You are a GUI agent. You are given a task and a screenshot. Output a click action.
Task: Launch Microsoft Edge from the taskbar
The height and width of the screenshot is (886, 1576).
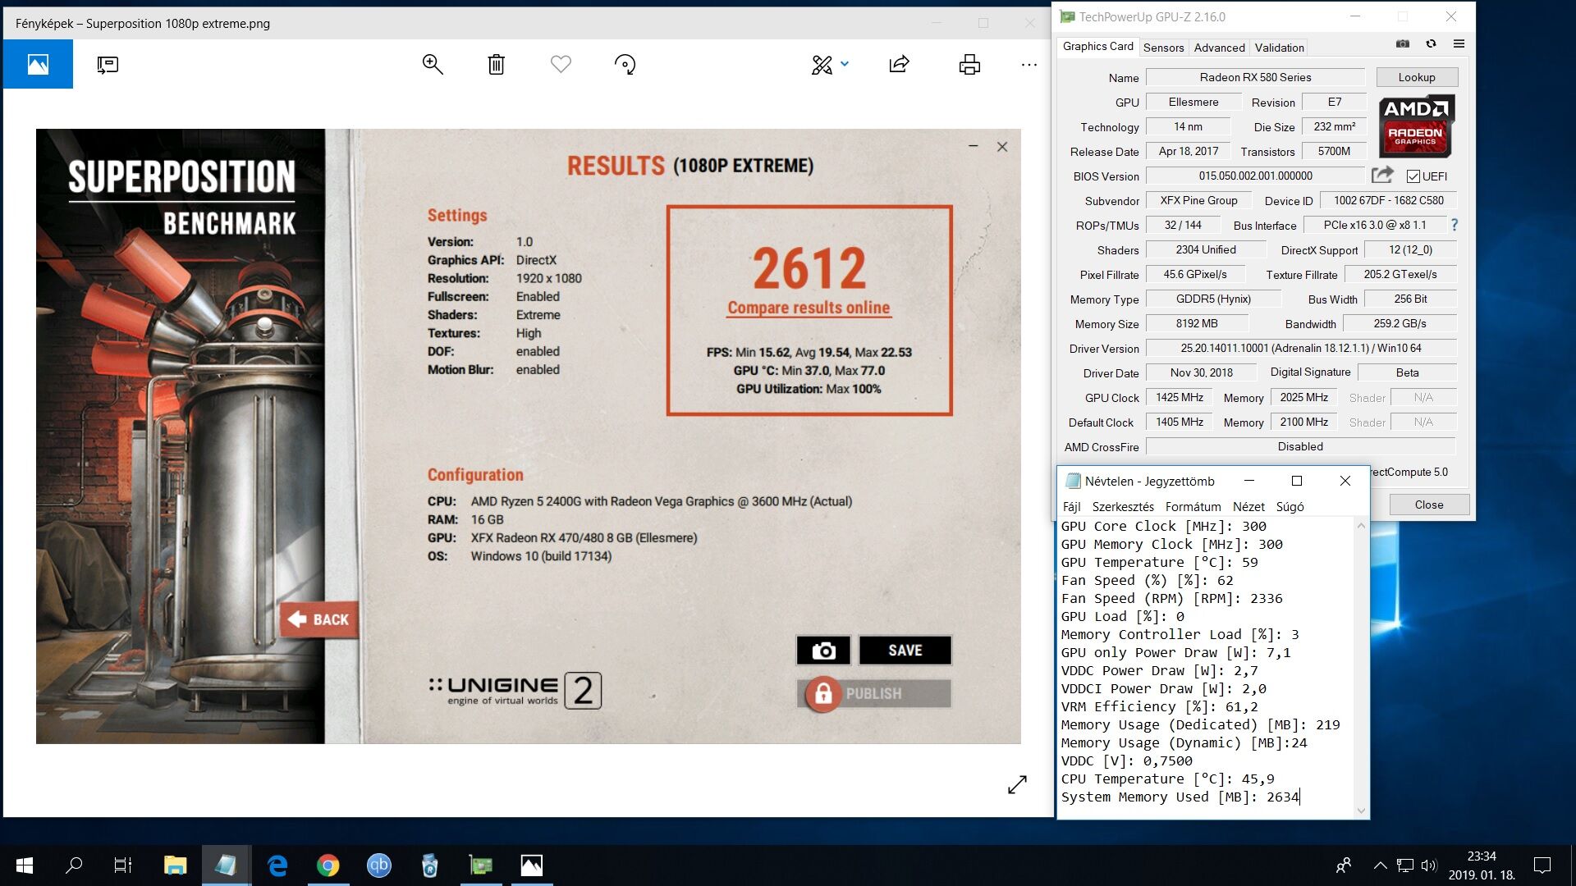tap(277, 865)
